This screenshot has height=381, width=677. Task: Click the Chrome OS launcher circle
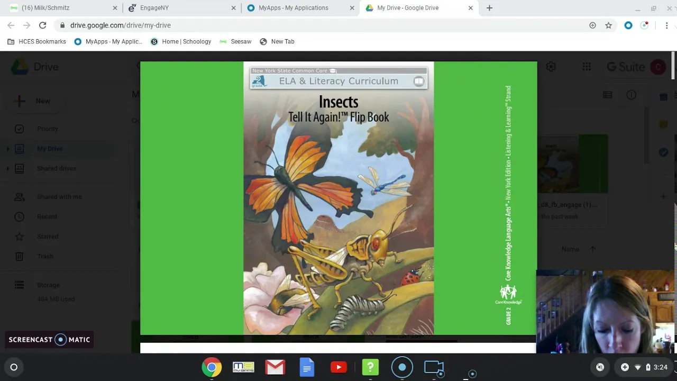[14, 367]
